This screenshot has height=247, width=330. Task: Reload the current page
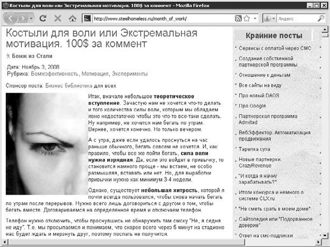[43, 18]
